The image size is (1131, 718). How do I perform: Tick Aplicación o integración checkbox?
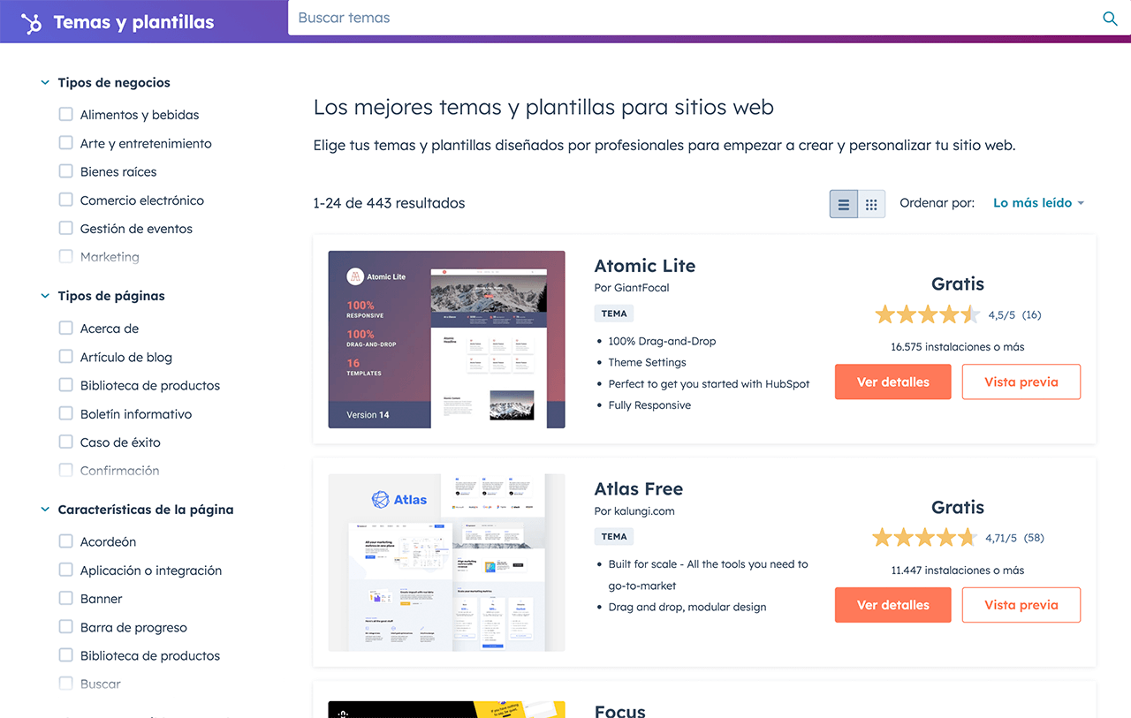pyautogui.click(x=65, y=570)
